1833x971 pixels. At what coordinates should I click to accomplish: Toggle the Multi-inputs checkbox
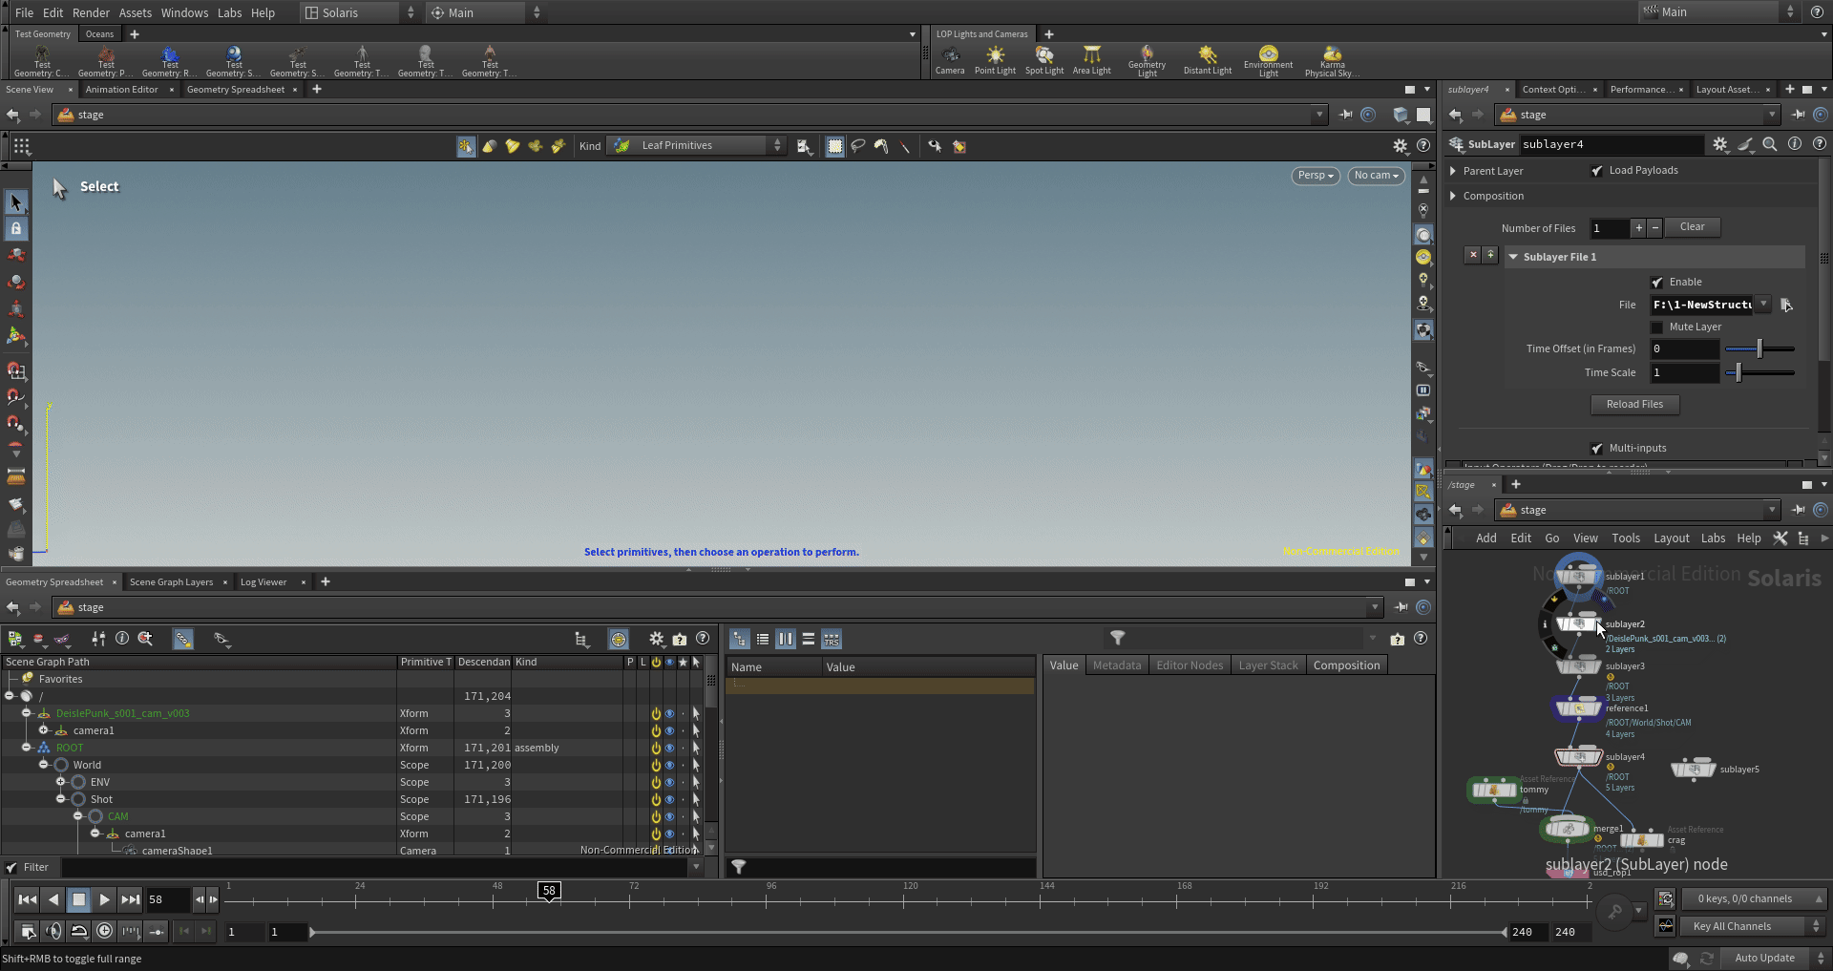coord(1597,449)
